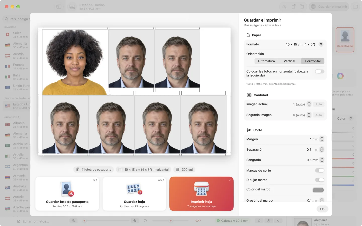This screenshot has width=362, height=226.
Task: Toggle Colocar las fotos en horizontal switch
Action: pyautogui.click(x=320, y=71)
